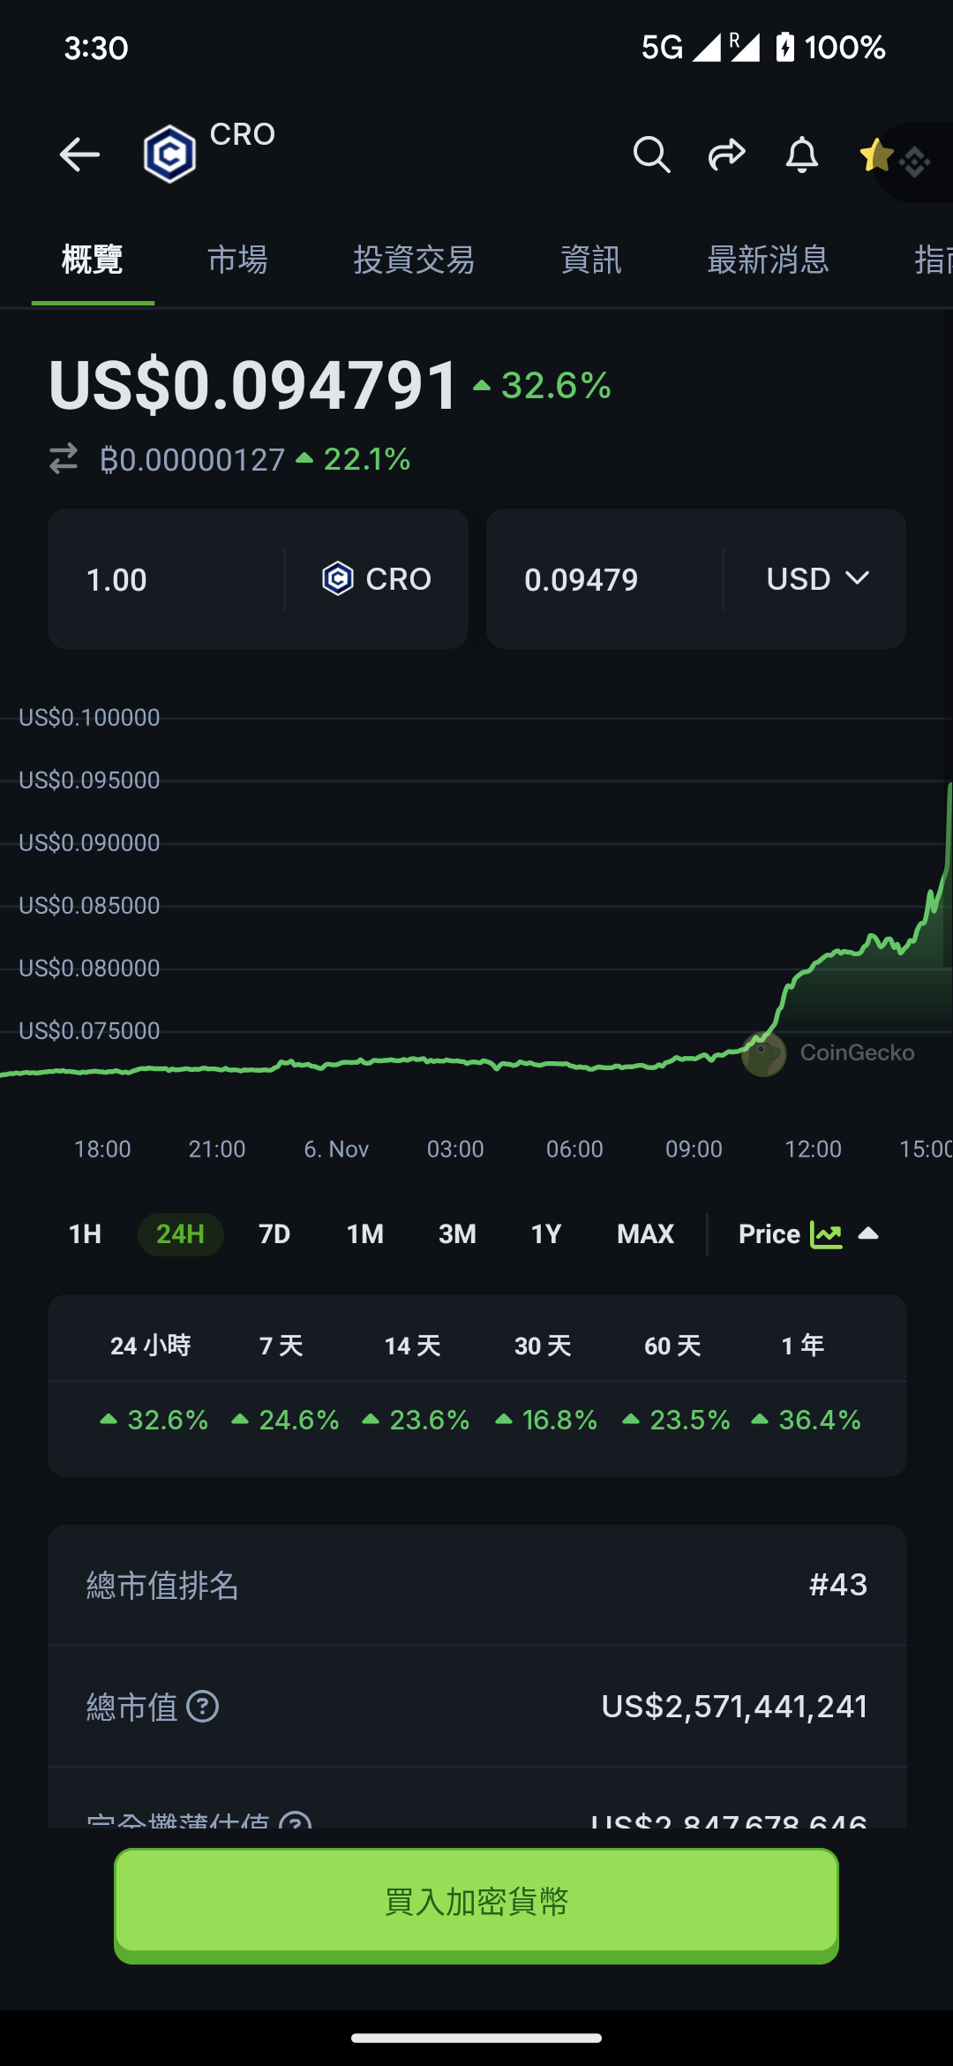Tap the CRO coin logo in header
Screen dimensions: 953x2066
click(169, 155)
